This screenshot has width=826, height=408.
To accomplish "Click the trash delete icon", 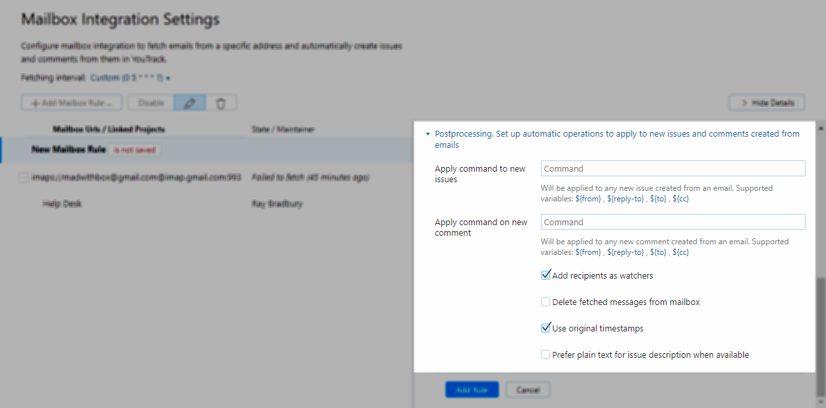I will 221,102.
